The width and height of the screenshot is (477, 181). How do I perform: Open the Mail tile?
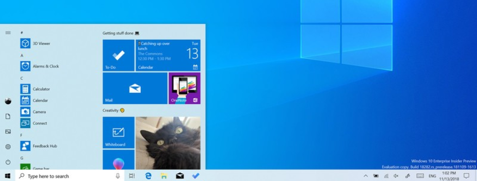pyautogui.click(x=135, y=88)
